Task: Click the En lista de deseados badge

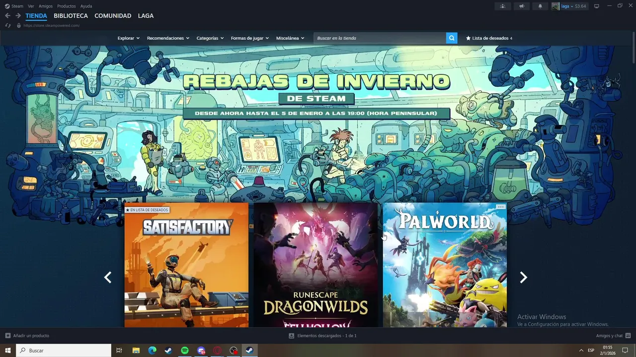Action: coord(147,210)
